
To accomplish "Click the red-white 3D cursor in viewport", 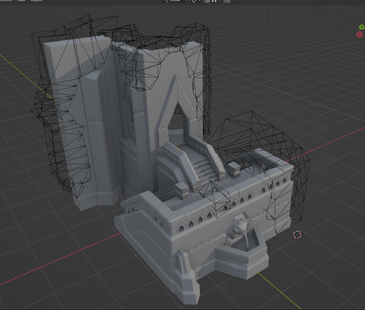I will pos(297,234).
